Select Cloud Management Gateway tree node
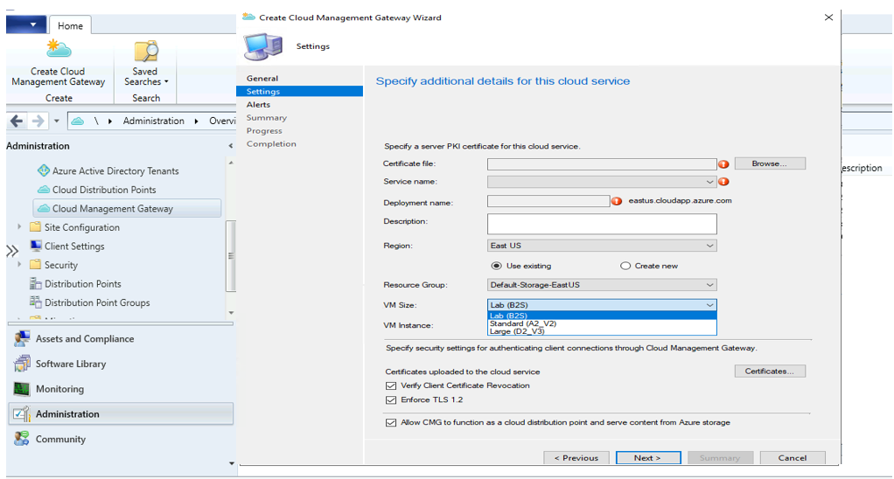 point(127,208)
